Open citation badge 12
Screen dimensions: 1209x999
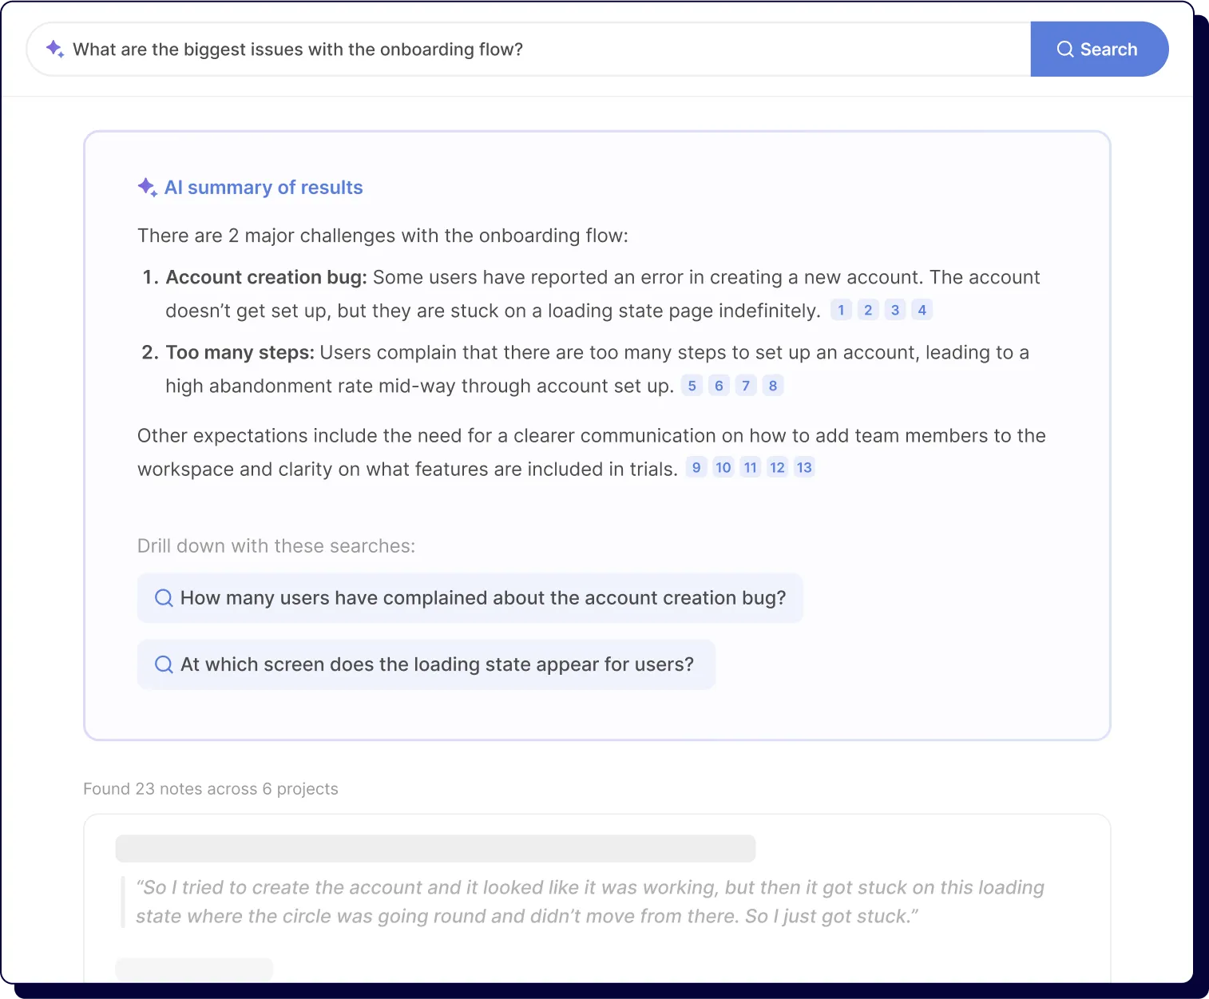(778, 467)
